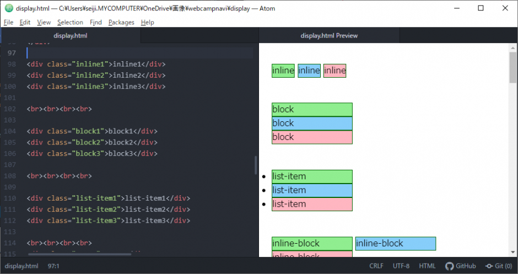The image size is (518, 274).
Task: Click display.html filename in status bar
Action: pyautogui.click(x=21, y=266)
